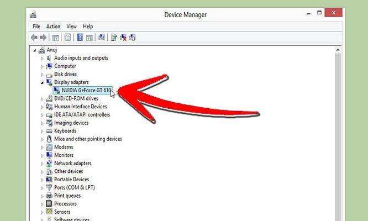
Task: Select the Computer label
Action: point(65,66)
